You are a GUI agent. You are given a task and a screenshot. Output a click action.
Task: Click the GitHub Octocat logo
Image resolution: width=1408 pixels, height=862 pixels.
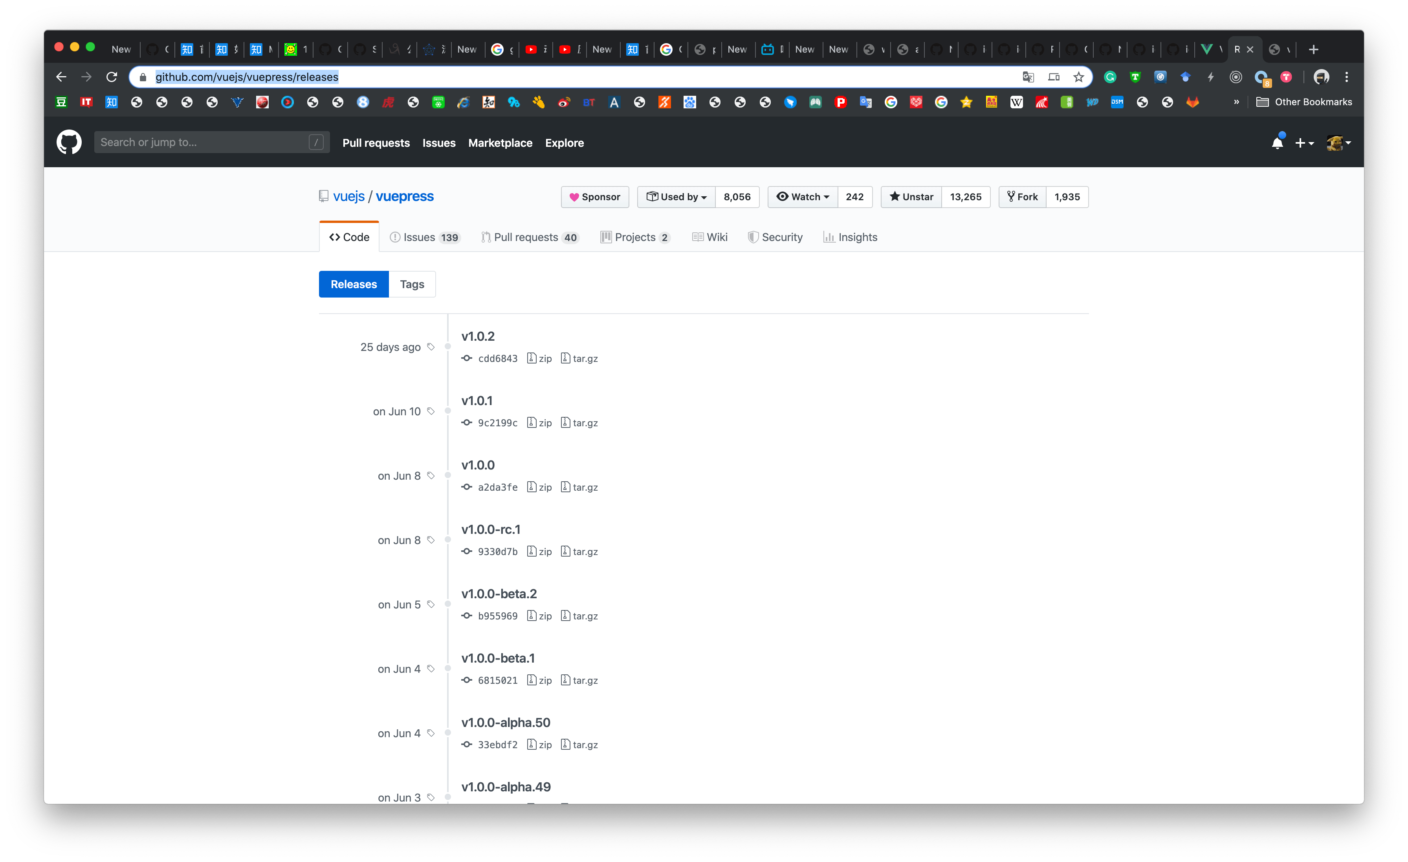[x=69, y=142]
